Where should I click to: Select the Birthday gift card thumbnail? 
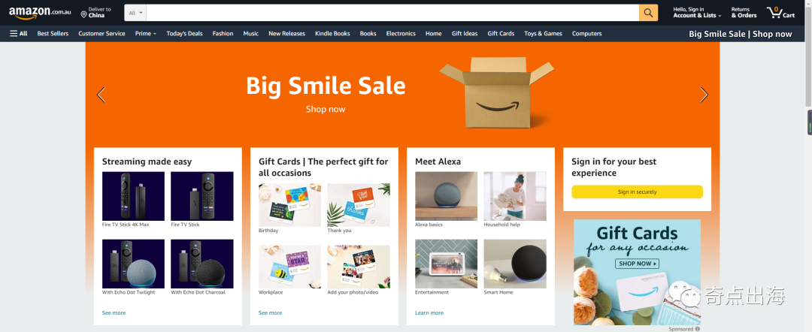pyautogui.click(x=289, y=205)
